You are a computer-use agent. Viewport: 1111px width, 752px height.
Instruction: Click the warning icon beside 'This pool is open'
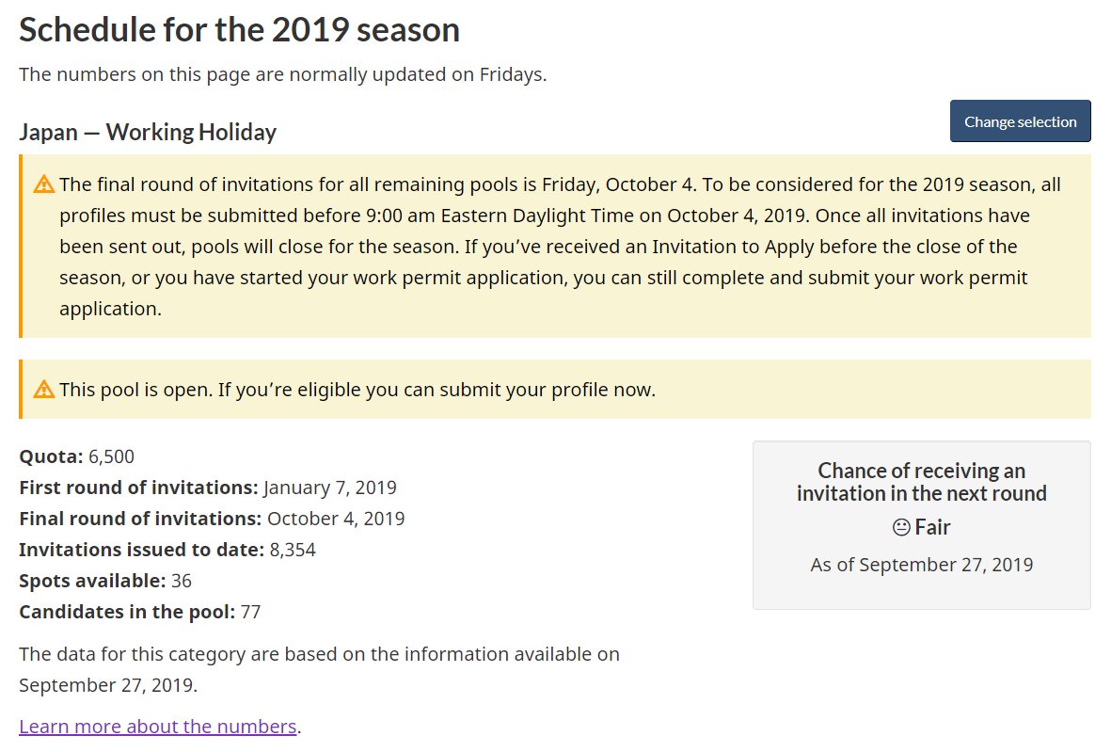click(x=44, y=389)
